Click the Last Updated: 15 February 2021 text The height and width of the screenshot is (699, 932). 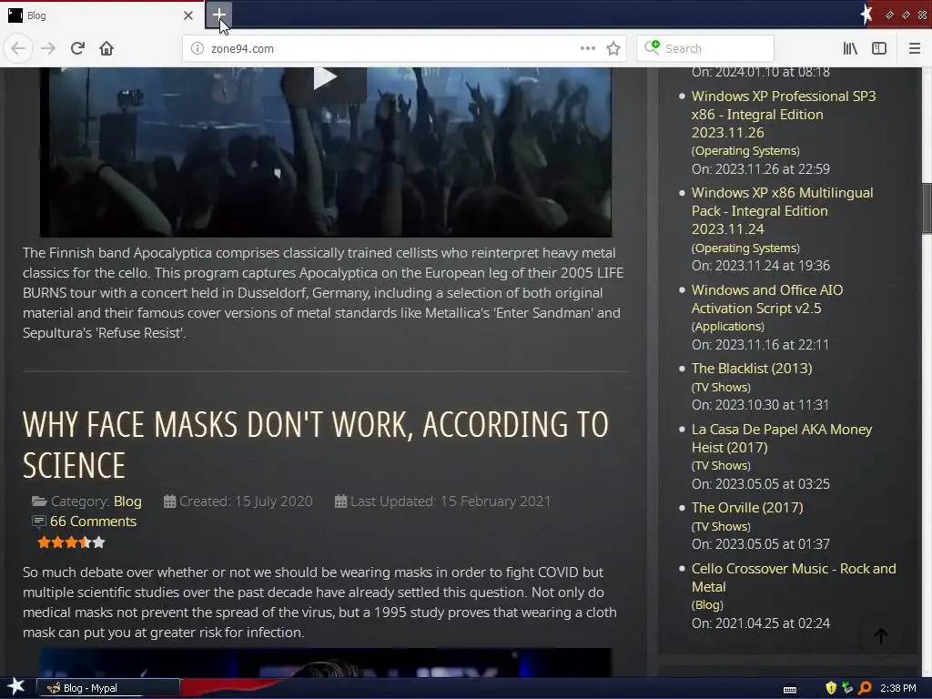pos(450,501)
